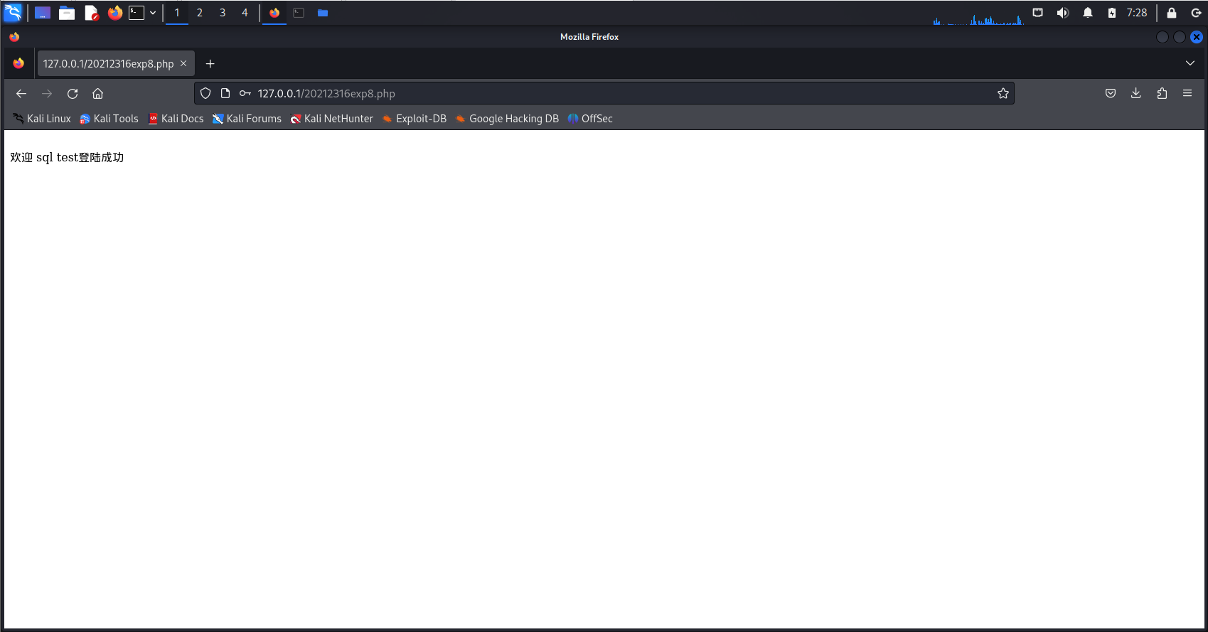Go to Firefox home page
Image resolution: width=1208 pixels, height=632 pixels.
coord(98,93)
